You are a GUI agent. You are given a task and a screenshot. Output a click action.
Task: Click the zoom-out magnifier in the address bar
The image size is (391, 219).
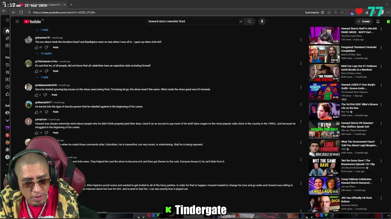coord(335,12)
